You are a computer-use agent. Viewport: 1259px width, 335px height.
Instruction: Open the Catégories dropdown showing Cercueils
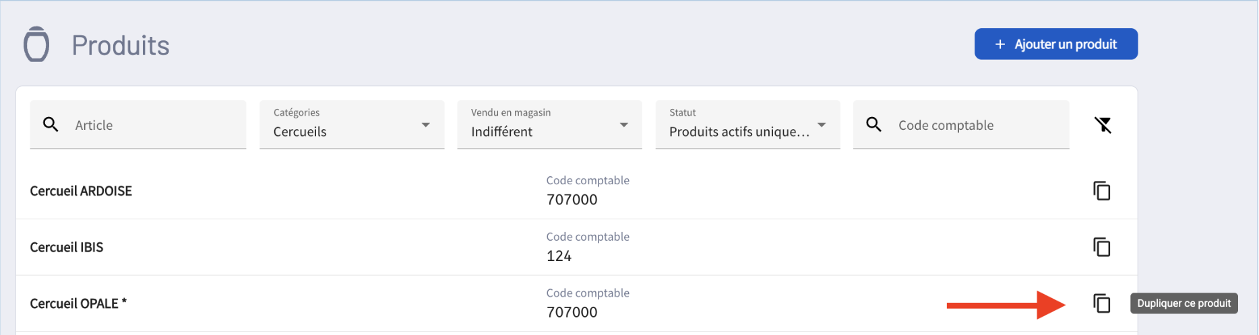click(352, 124)
